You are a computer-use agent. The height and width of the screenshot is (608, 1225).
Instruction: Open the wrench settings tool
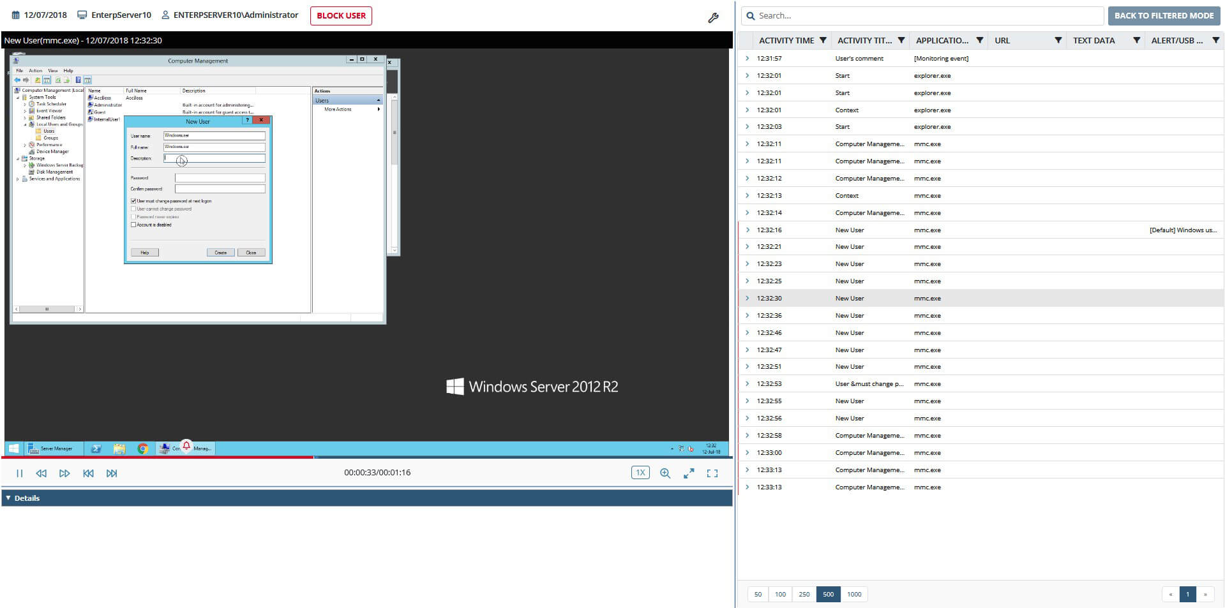tap(714, 18)
